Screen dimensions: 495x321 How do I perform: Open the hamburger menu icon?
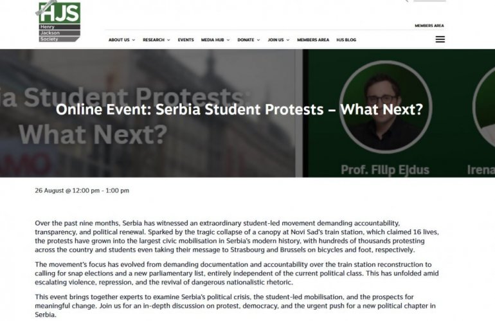coord(440,39)
